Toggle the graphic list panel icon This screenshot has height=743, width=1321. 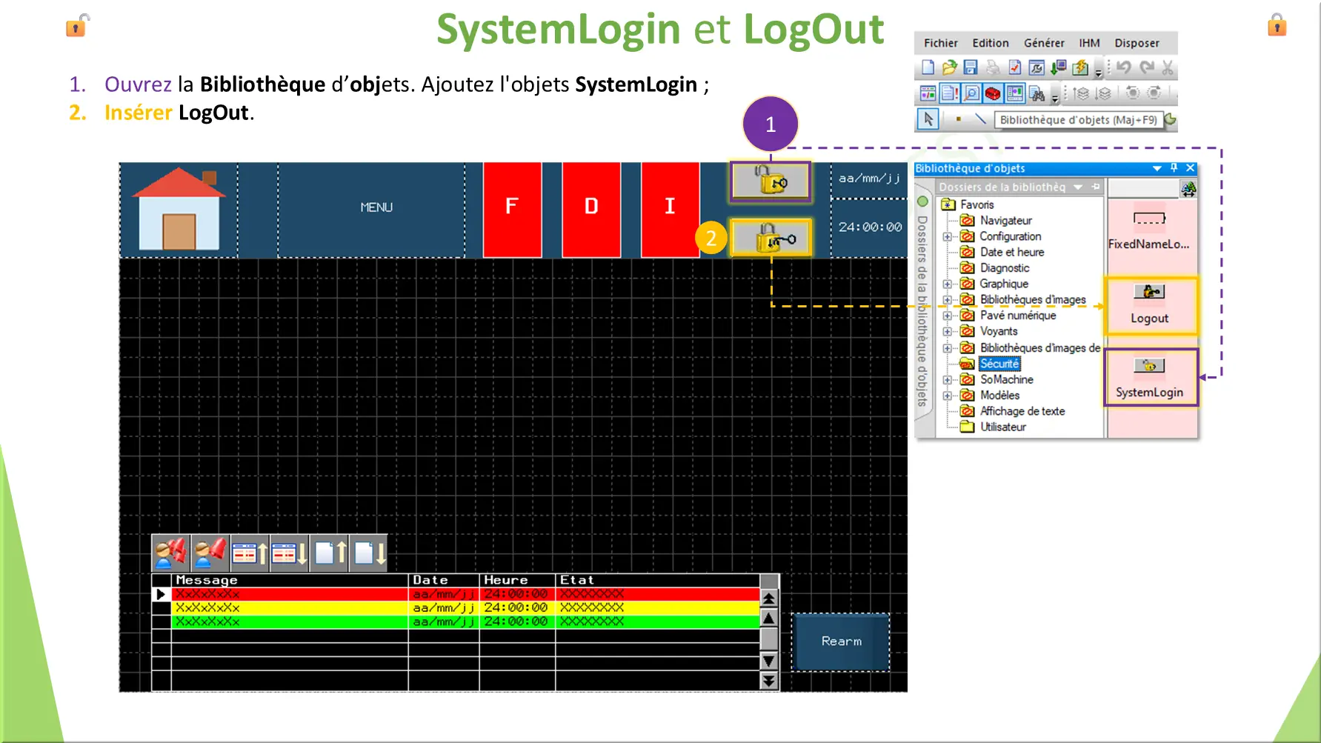point(1015,93)
